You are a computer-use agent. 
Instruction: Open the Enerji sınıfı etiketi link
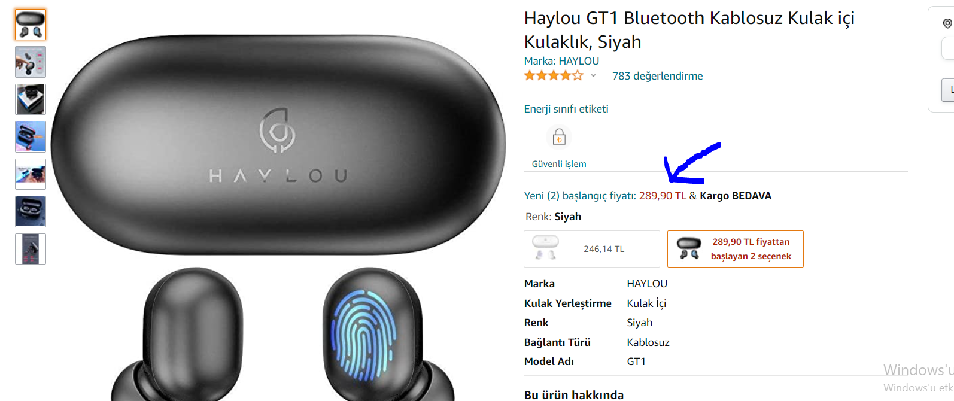(566, 109)
